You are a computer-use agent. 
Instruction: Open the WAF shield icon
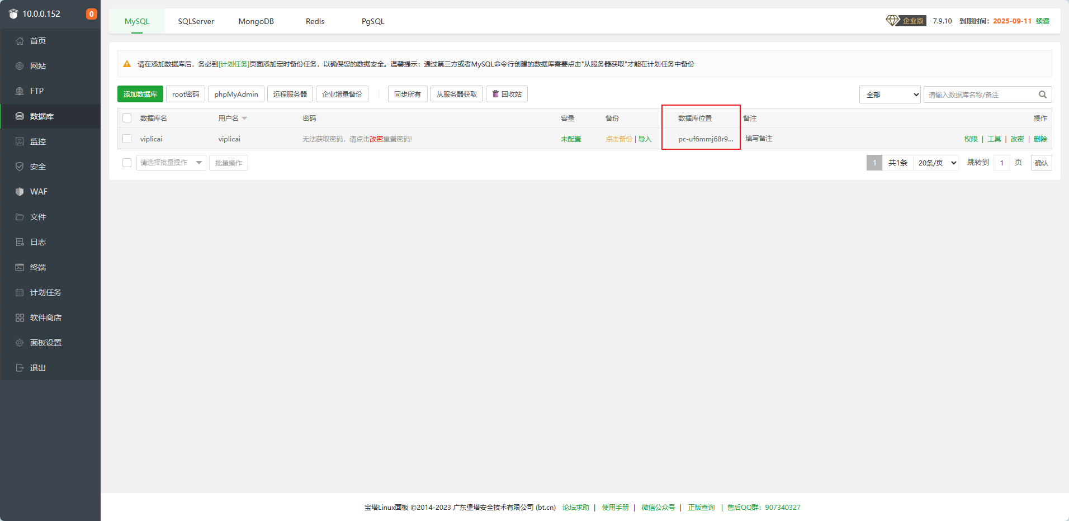click(20, 192)
